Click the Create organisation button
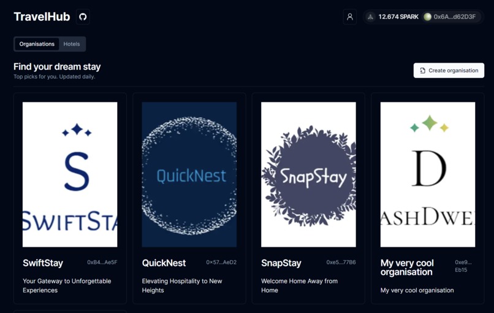The height and width of the screenshot is (313, 494). tap(449, 71)
